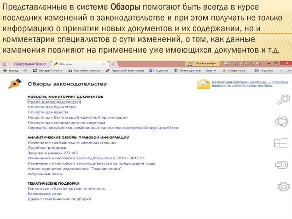Click the pen nib Обзоры logo icon
The width and height of the screenshot is (292, 219).
point(15,84)
